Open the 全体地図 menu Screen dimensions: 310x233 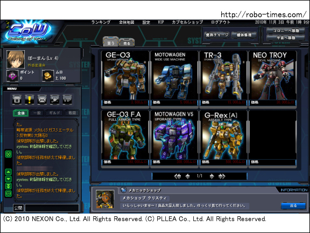(x=126, y=22)
